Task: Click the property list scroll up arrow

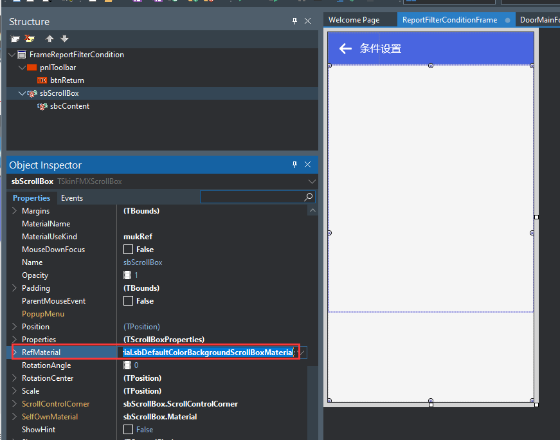Action: coord(312,210)
